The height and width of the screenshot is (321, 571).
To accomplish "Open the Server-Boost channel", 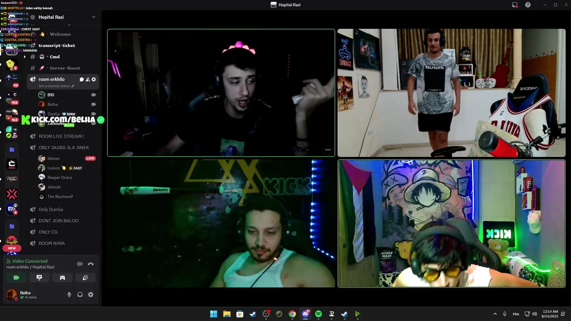I will tap(62, 68).
